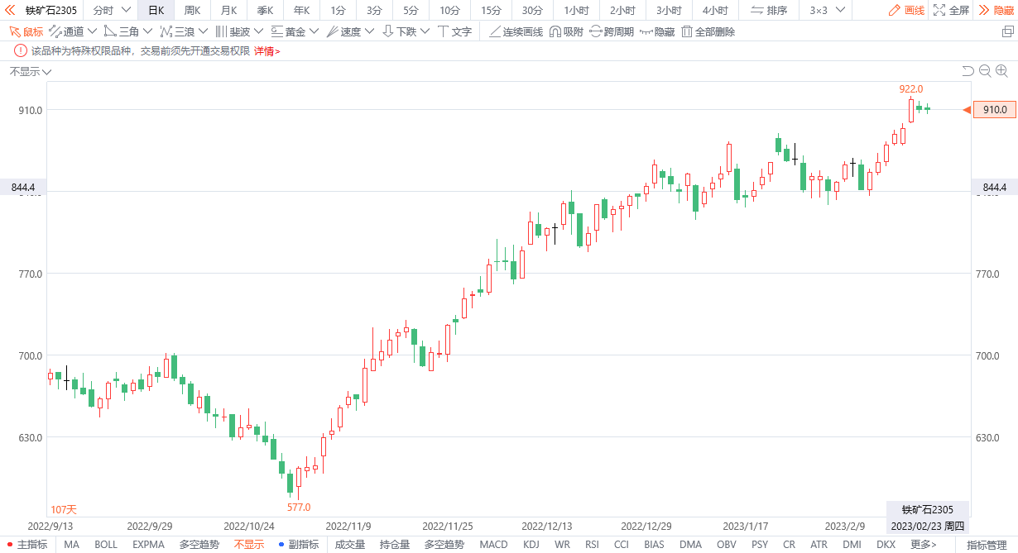1018x553 pixels.
Task: Open the 详情 details link
Action: click(267, 51)
